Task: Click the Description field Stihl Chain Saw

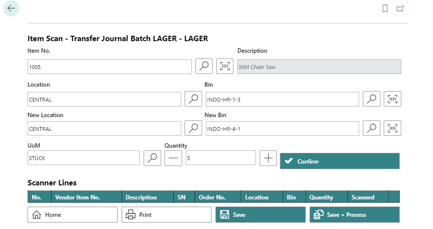Action: click(x=319, y=67)
